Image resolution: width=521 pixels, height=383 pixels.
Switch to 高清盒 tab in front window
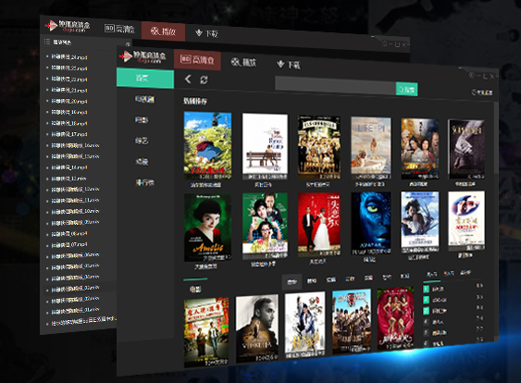click(197, 60)
